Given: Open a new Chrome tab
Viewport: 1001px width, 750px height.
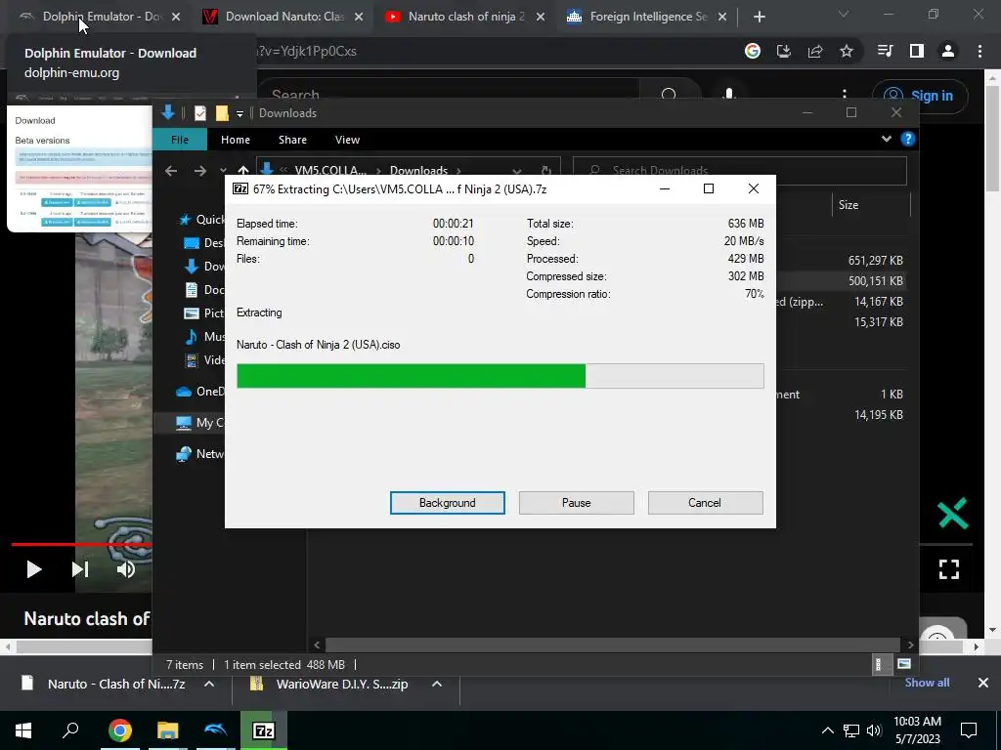Looking at the screenshot, I should 759,18.
